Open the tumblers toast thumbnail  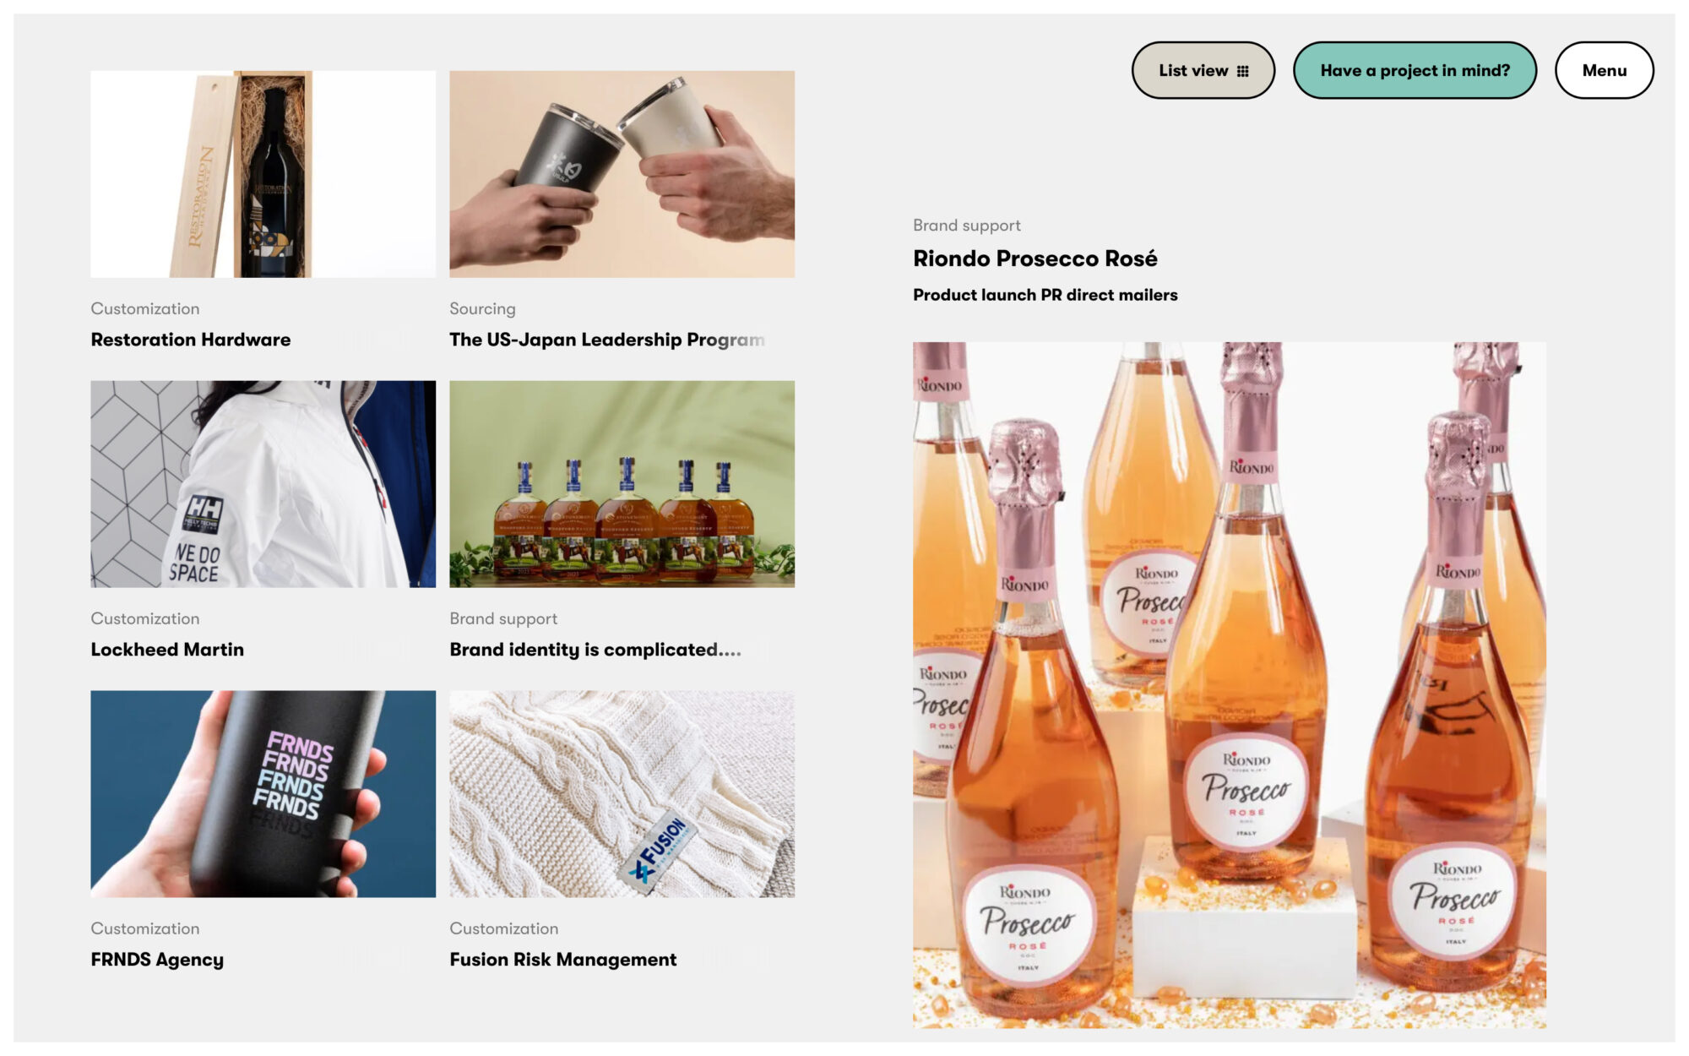coord(622,174)
